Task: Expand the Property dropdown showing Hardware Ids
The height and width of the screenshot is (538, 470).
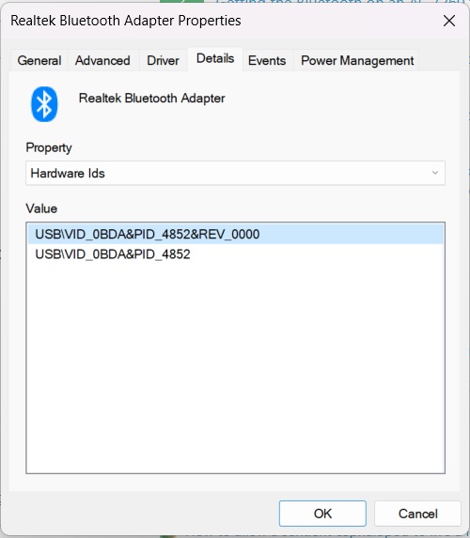Action: pos(235,173)
